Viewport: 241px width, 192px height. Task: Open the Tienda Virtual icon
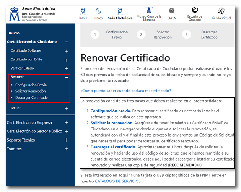[x=221, y=11]
